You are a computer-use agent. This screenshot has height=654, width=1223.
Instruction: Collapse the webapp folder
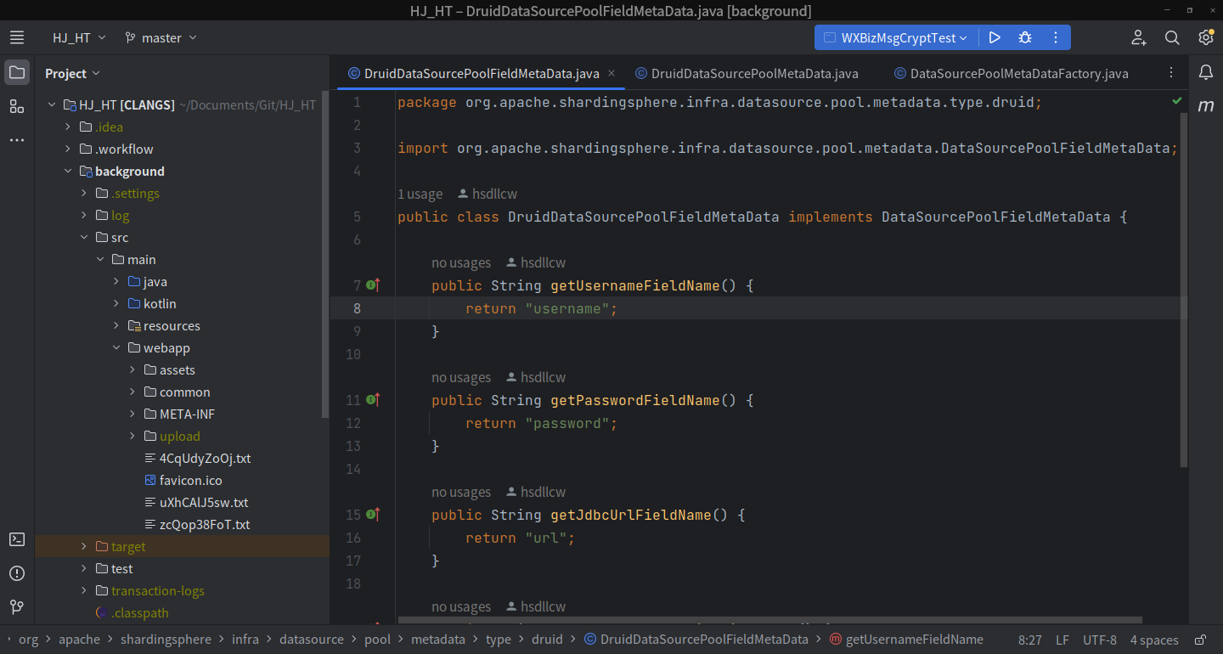pyautogui.click(x=116, y=348)
